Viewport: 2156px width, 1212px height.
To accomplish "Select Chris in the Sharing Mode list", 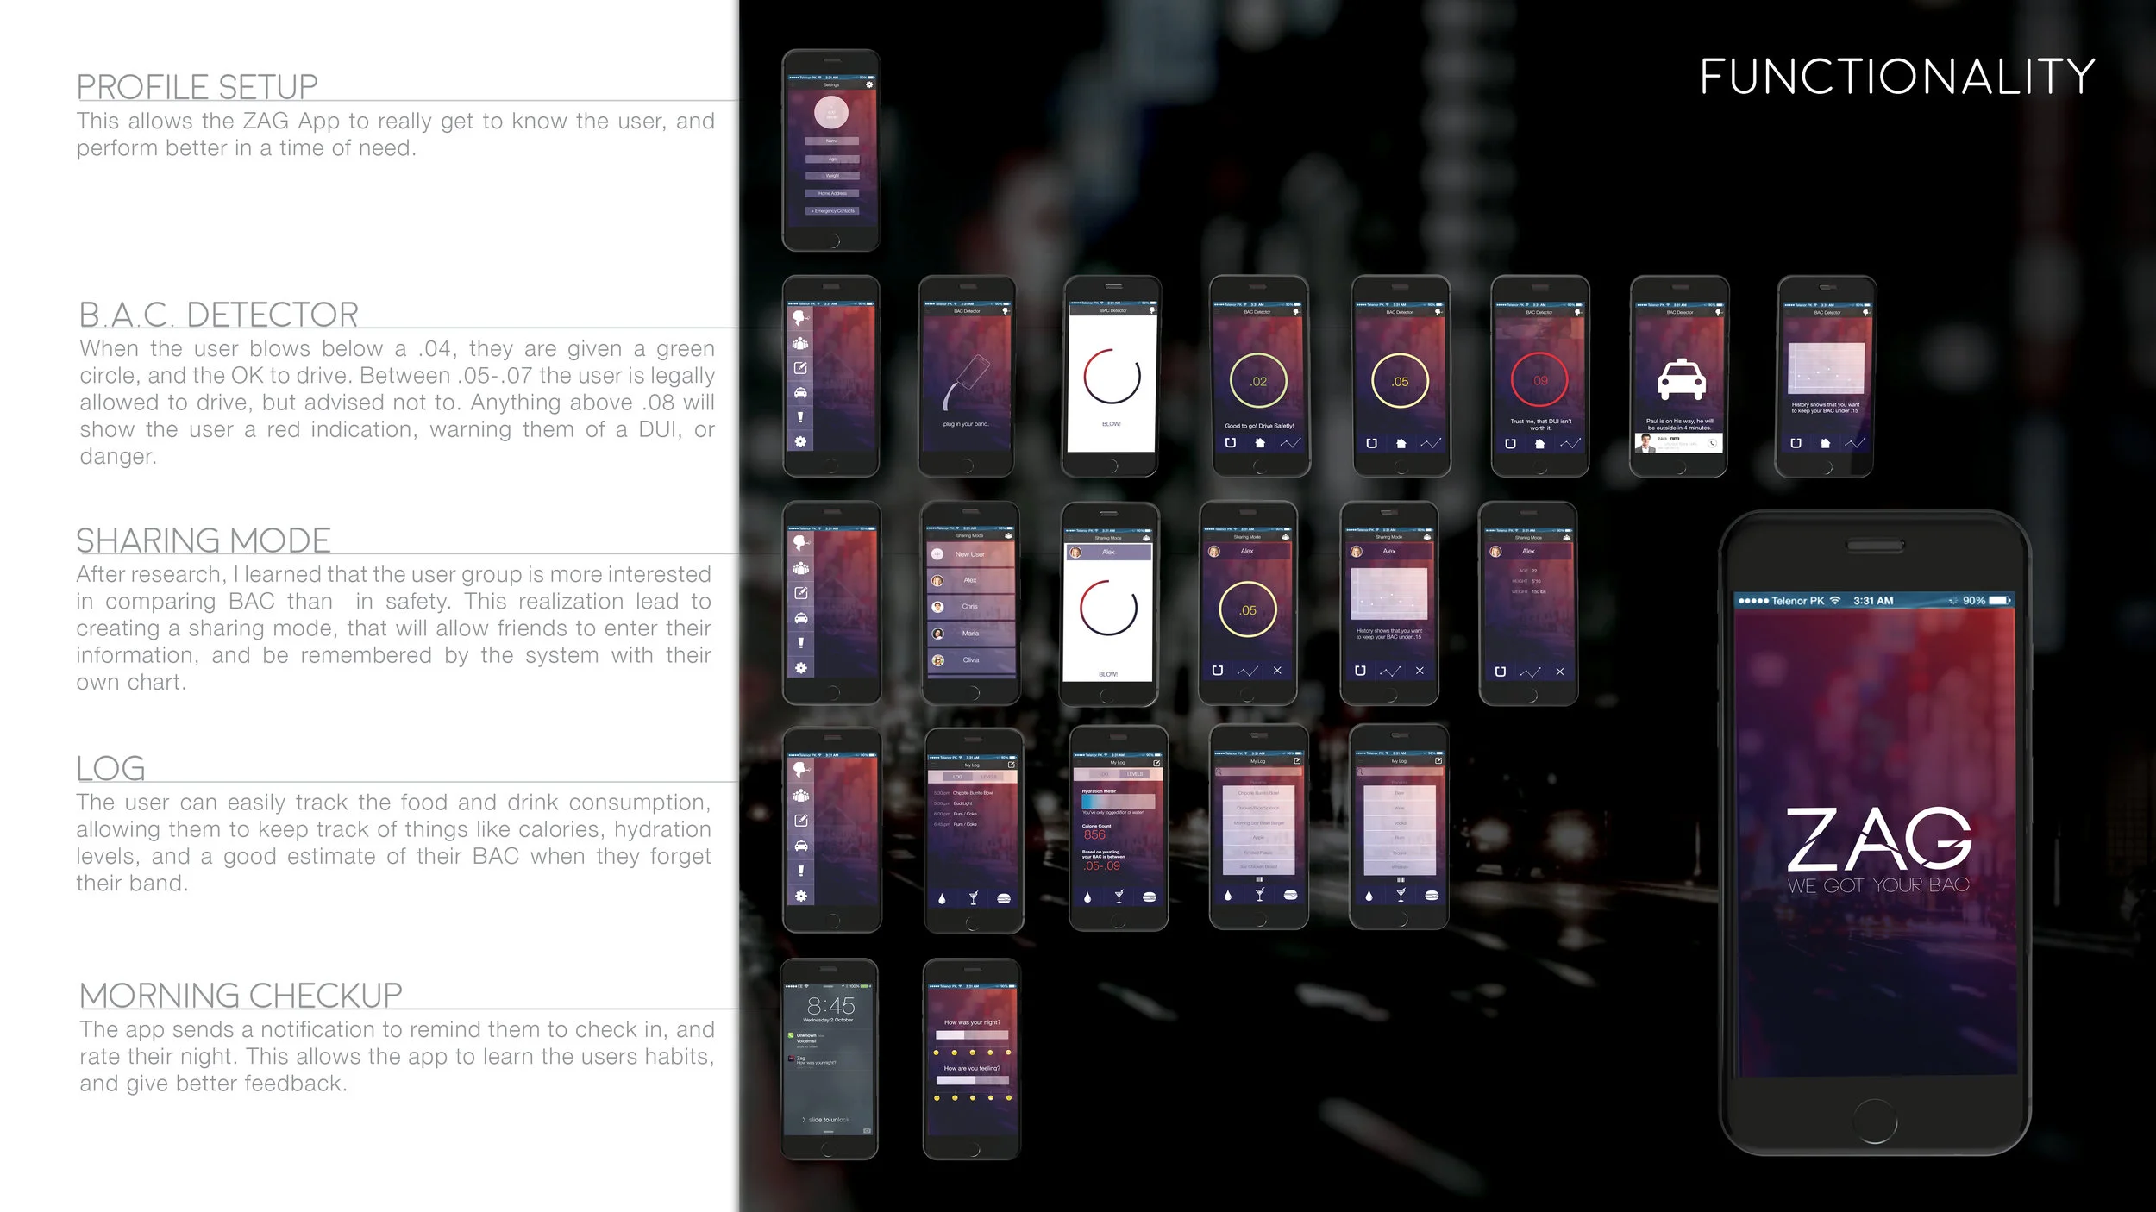I will tap(970, 607).
